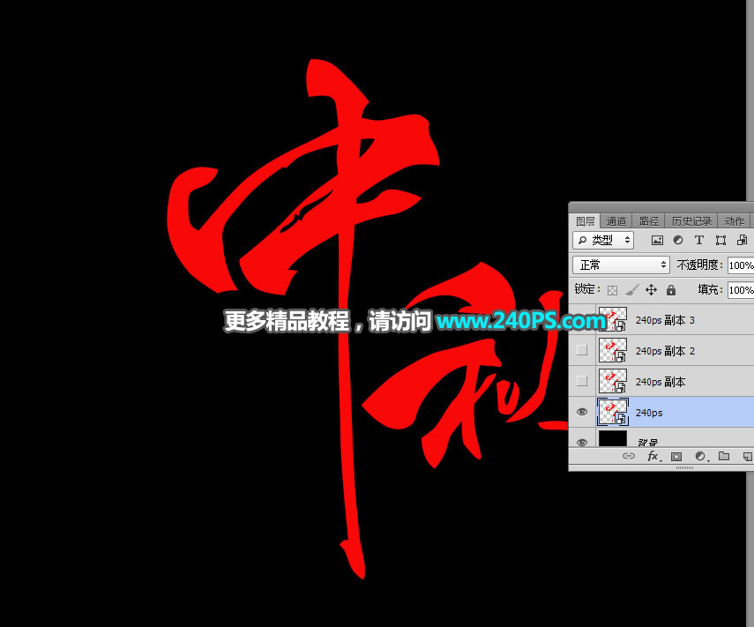Click the filter for shape layers icon
The image size is (754, 627).
coord(722,240)
